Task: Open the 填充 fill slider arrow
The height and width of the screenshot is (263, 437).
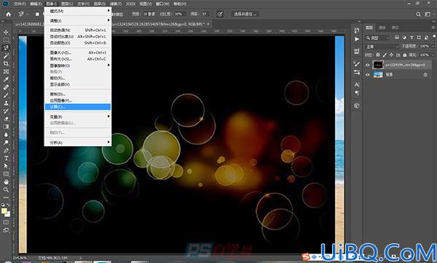Action: click(433, 55)
